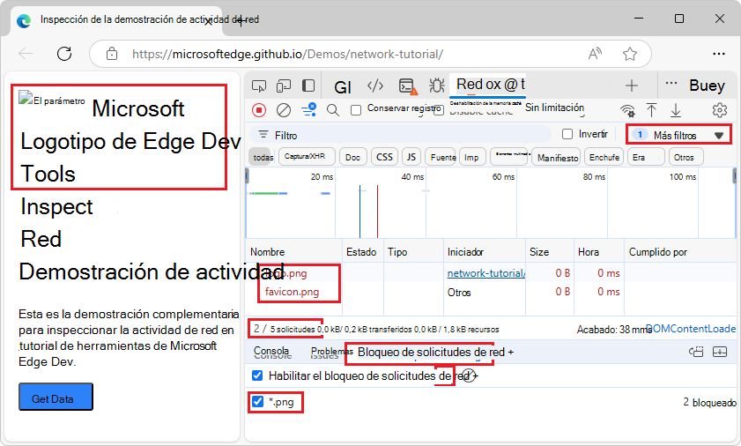
Task: Switch to the Consola drawer tab
Action: pos(271,352)
